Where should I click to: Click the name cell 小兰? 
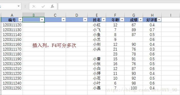97,39
